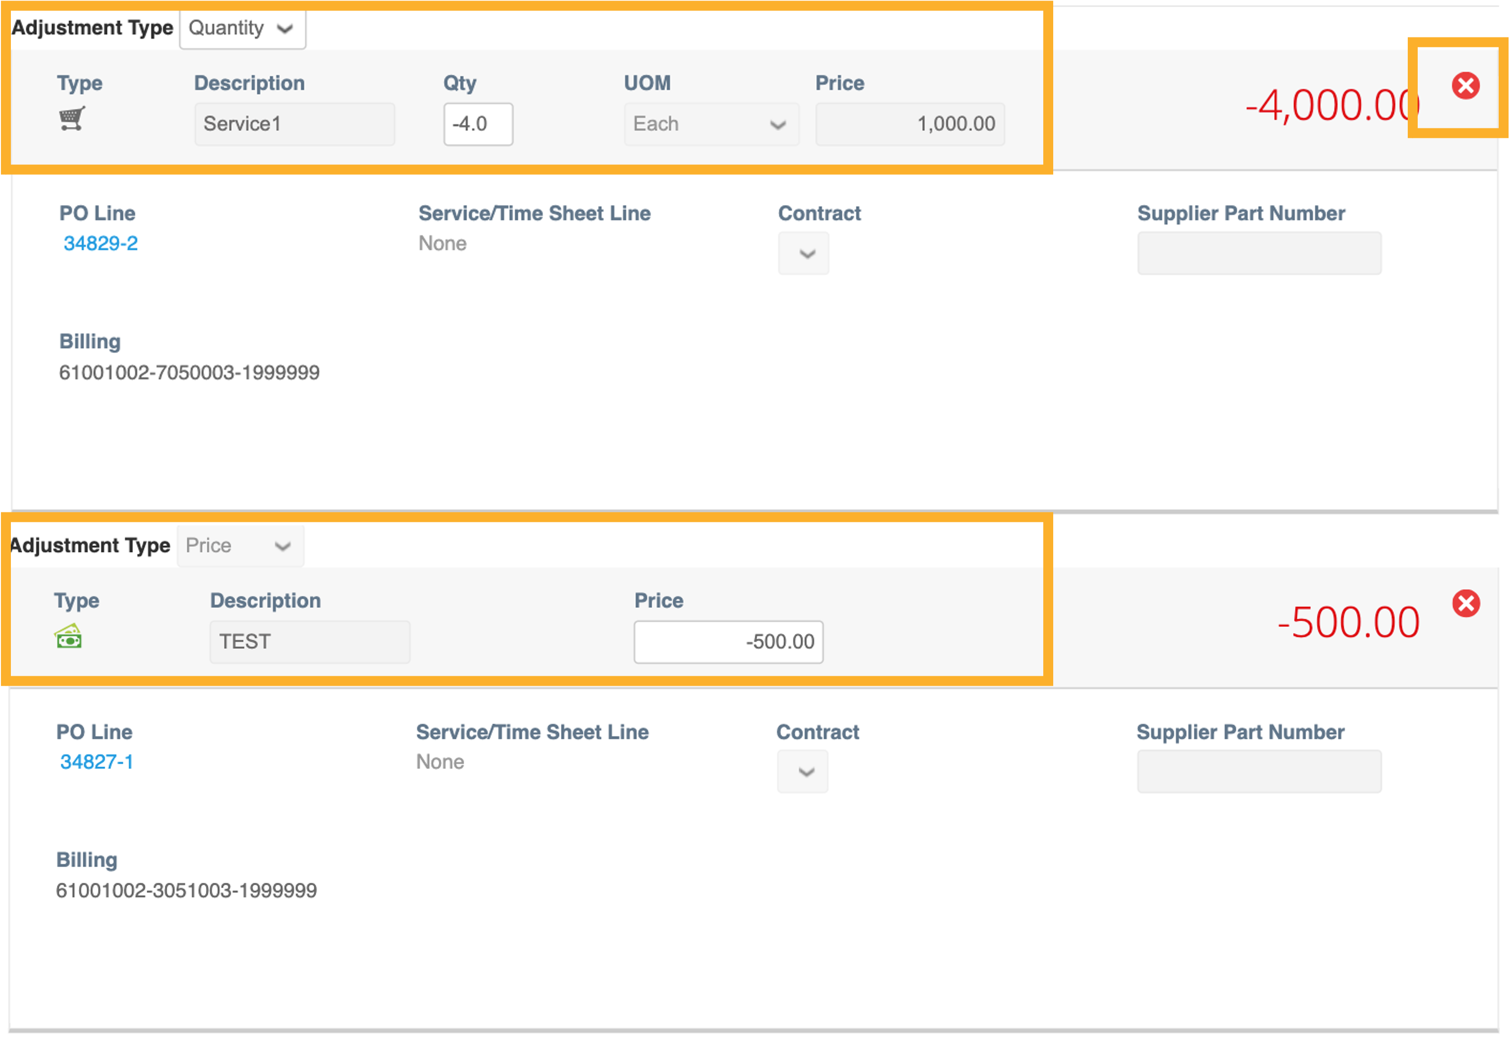Delete the Price adjustment using red X icon
Image resolution: width=1510 pixels, height=1037 pixels.
pyautogui.click(x=1466, y=605)
